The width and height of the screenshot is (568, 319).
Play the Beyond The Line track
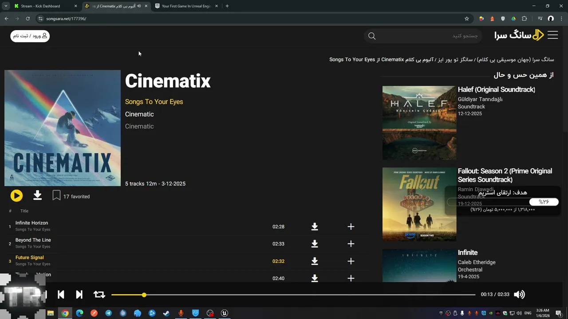tap(33, 240)
